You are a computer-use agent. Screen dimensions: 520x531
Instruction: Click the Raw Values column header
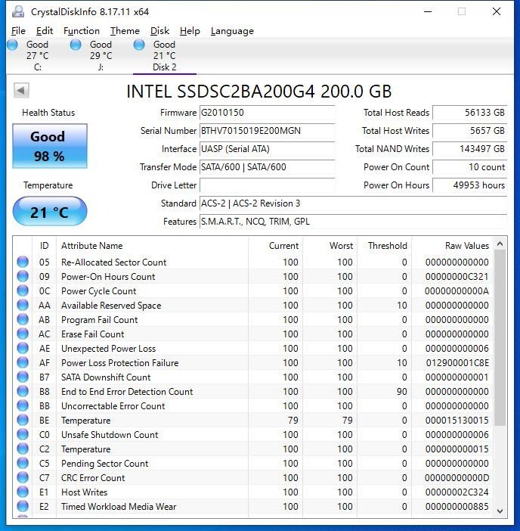[453, 246]
